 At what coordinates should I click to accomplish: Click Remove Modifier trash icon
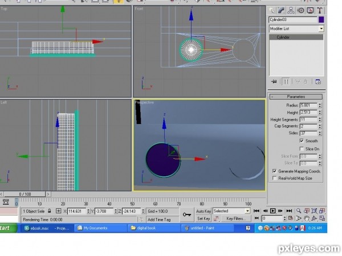click(x=306, y=81)
